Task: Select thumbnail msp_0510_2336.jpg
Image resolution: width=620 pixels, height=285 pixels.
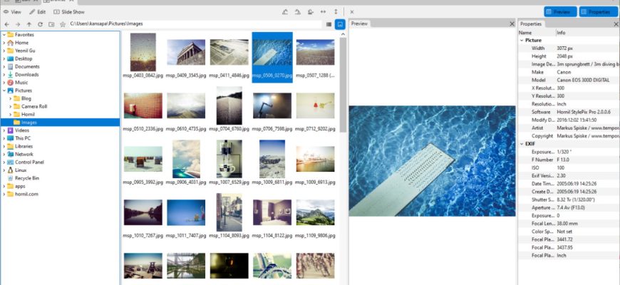Action: tap(143, 105)
